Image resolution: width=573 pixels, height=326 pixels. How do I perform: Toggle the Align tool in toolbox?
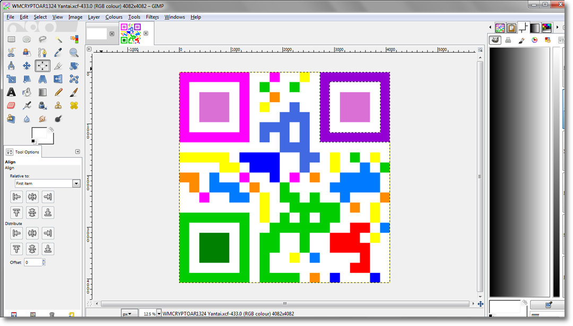(x=42, y=66)
